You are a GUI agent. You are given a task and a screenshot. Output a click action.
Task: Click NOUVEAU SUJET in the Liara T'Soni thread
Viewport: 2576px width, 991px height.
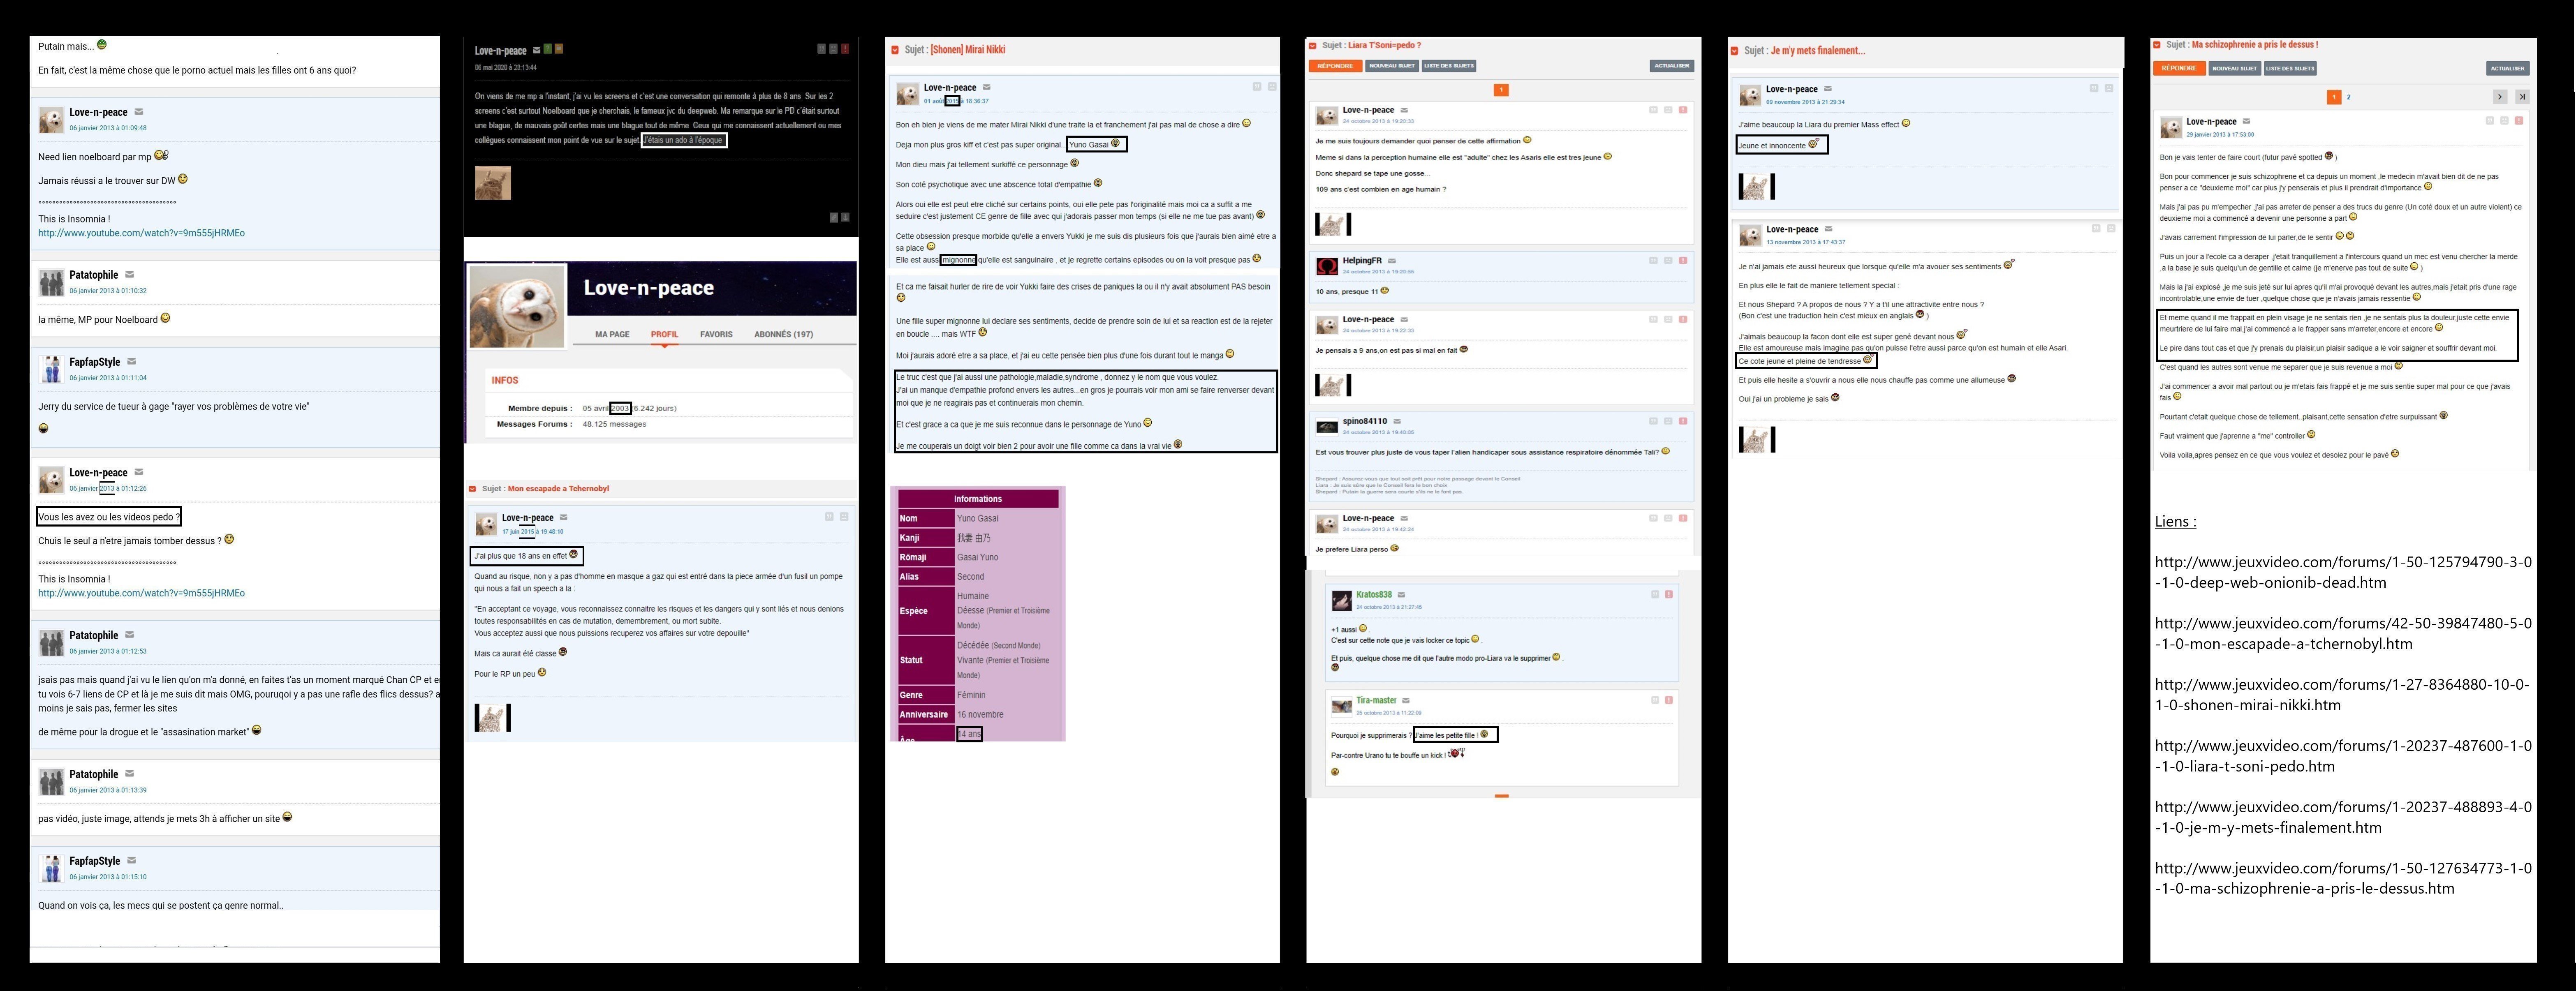tap(1392, 66)
